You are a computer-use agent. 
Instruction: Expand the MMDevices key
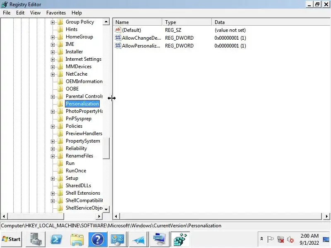(x=53, y=67)
